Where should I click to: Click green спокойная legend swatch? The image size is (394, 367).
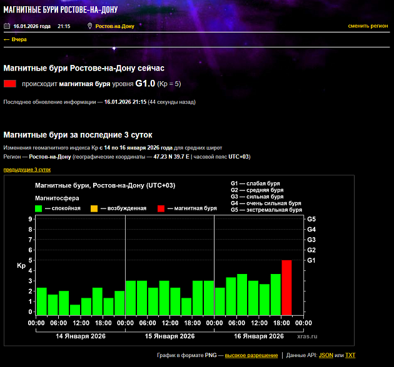pyautogui.click(x=38, y=208)
